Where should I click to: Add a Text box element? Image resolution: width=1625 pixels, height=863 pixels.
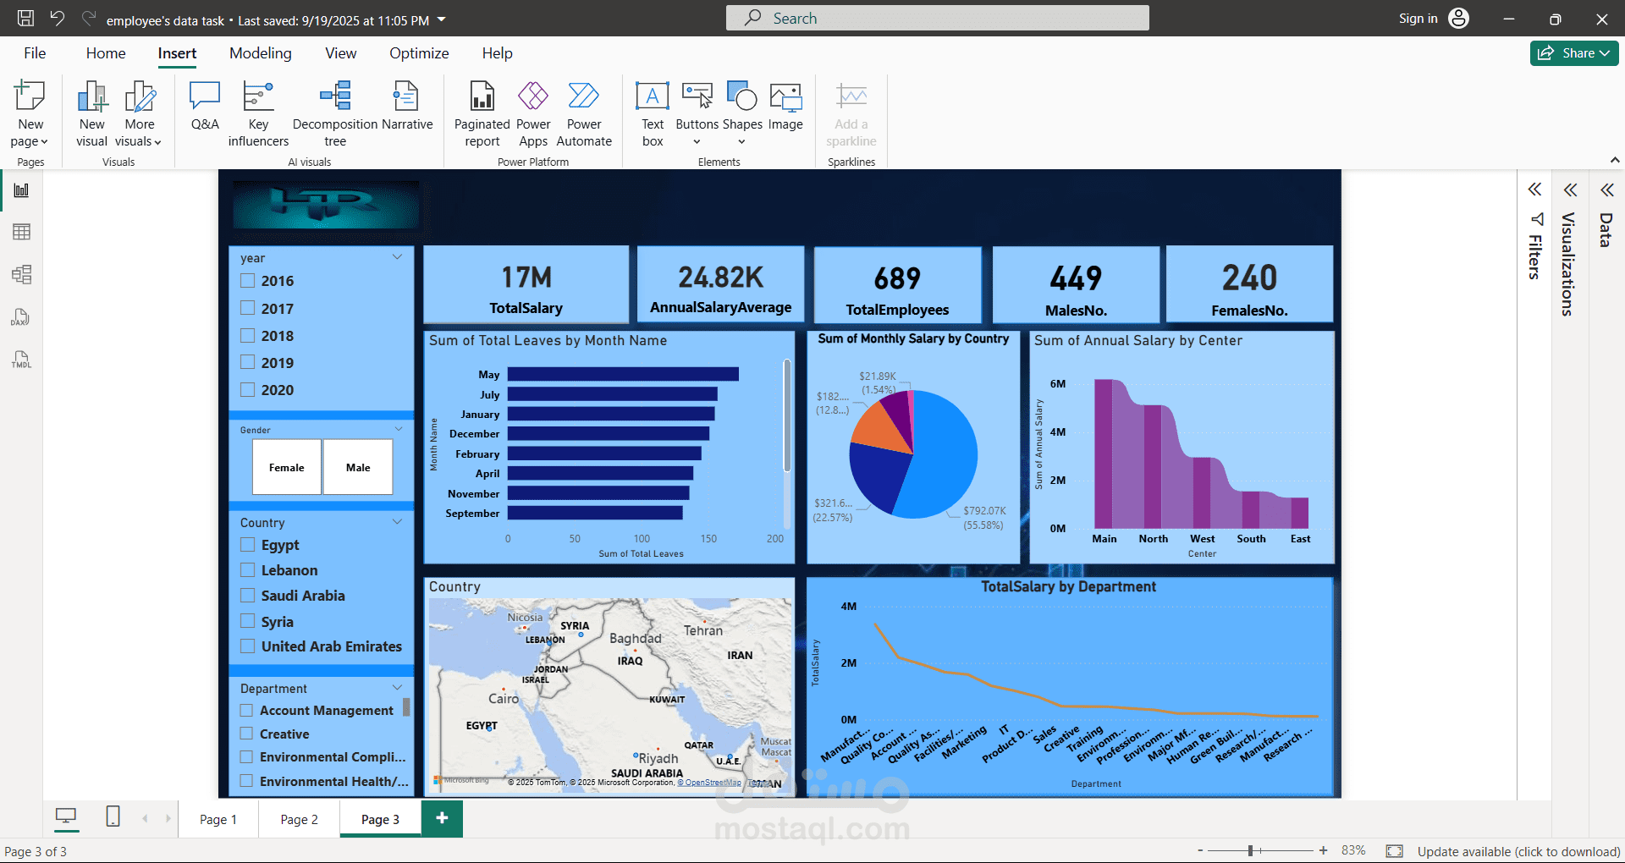[652, 114]
